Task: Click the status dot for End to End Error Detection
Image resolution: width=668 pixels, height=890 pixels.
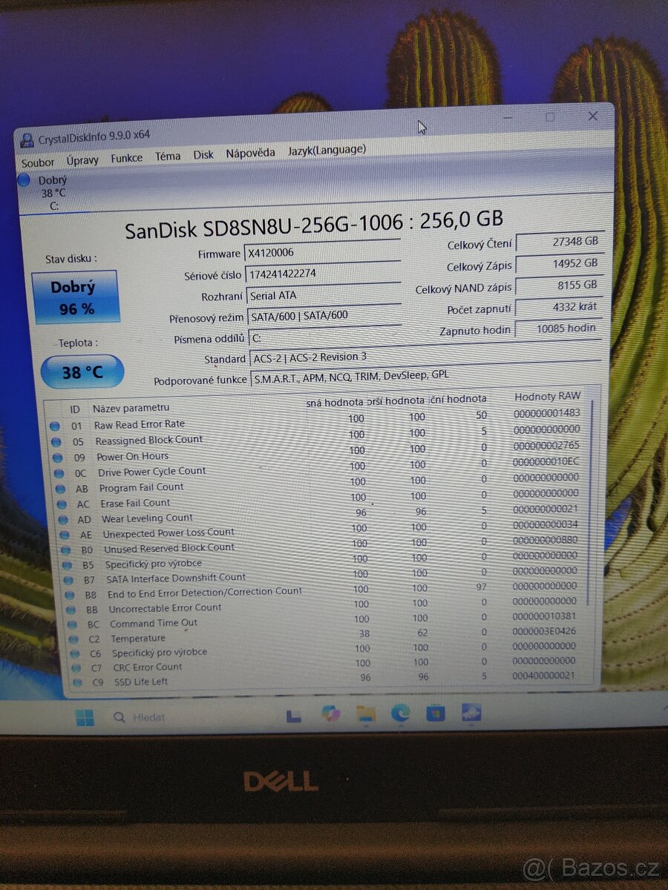Action: (68, 595)
